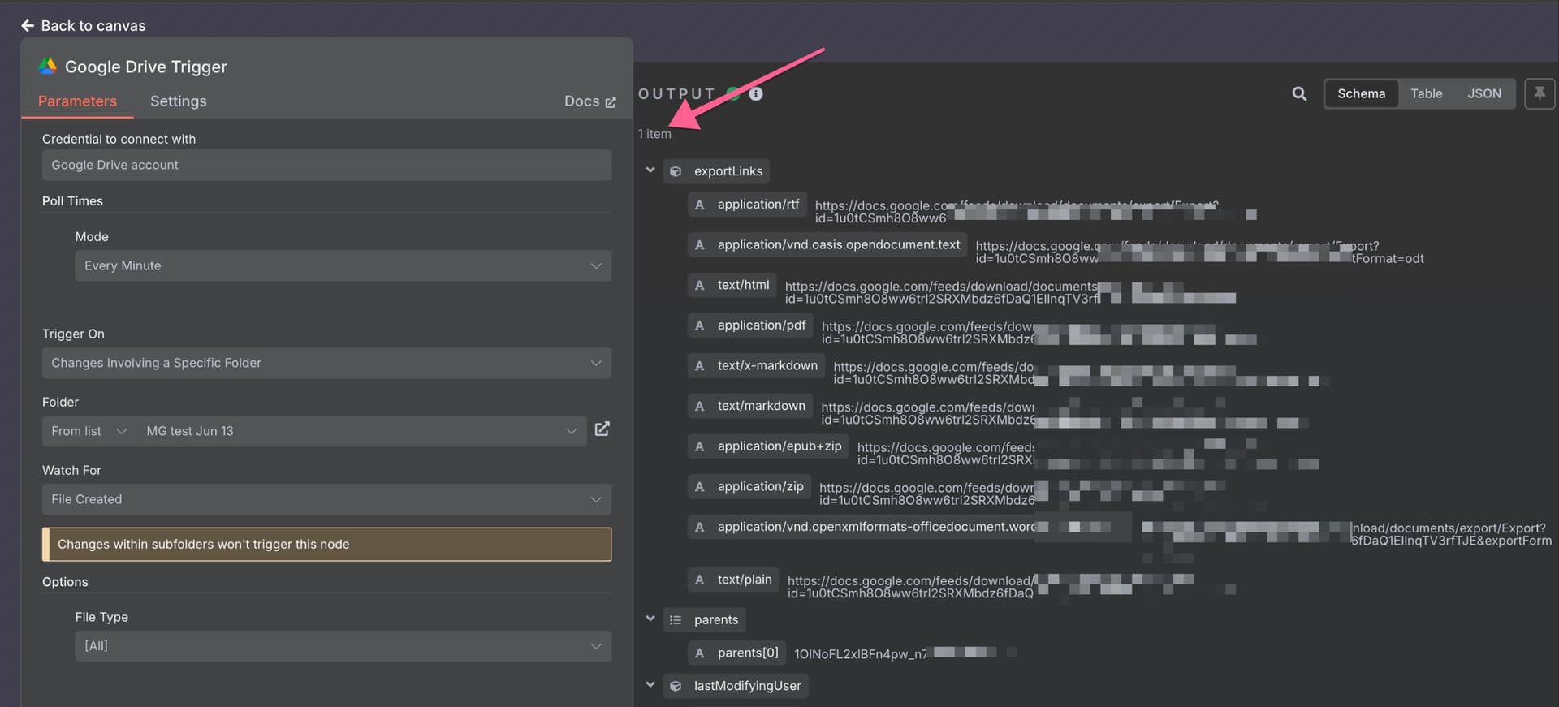Click the output info icon
1559x707 pixels.
pos(755,94)
